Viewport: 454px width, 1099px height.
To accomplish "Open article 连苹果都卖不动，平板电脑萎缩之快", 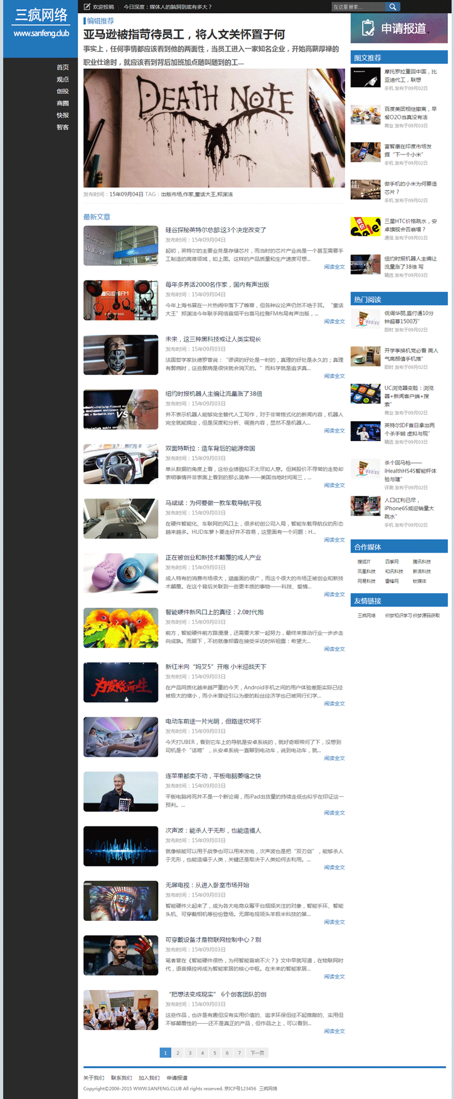I will coord(214,775).
